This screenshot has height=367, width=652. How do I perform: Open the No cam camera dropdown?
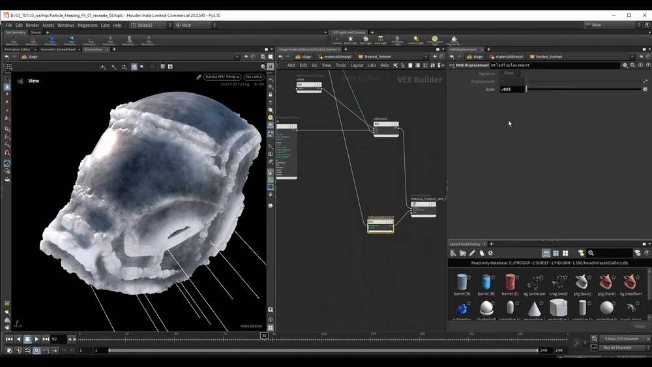pyautogui.click(x=254, y=77)
